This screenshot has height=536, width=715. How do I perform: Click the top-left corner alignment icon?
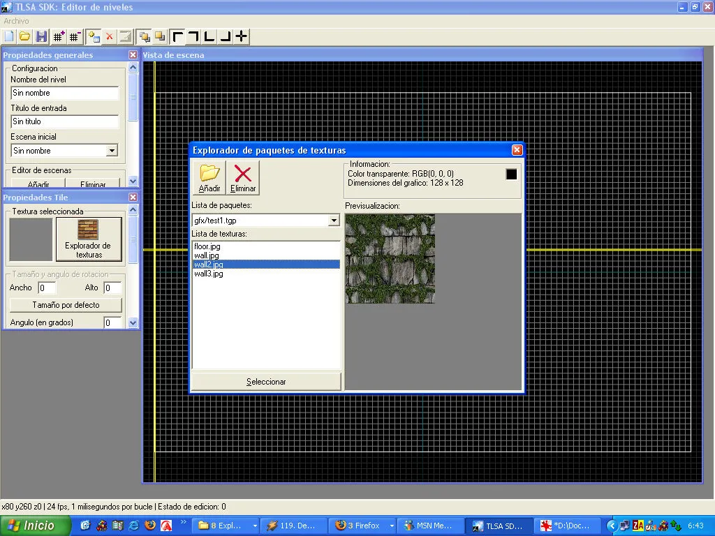[178, 36]
